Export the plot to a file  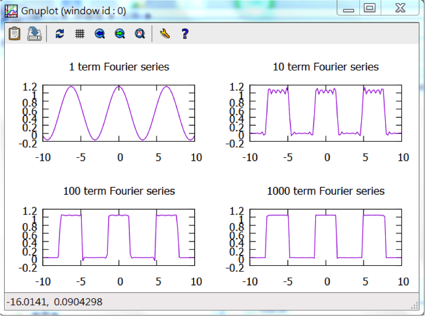point(34,34)
